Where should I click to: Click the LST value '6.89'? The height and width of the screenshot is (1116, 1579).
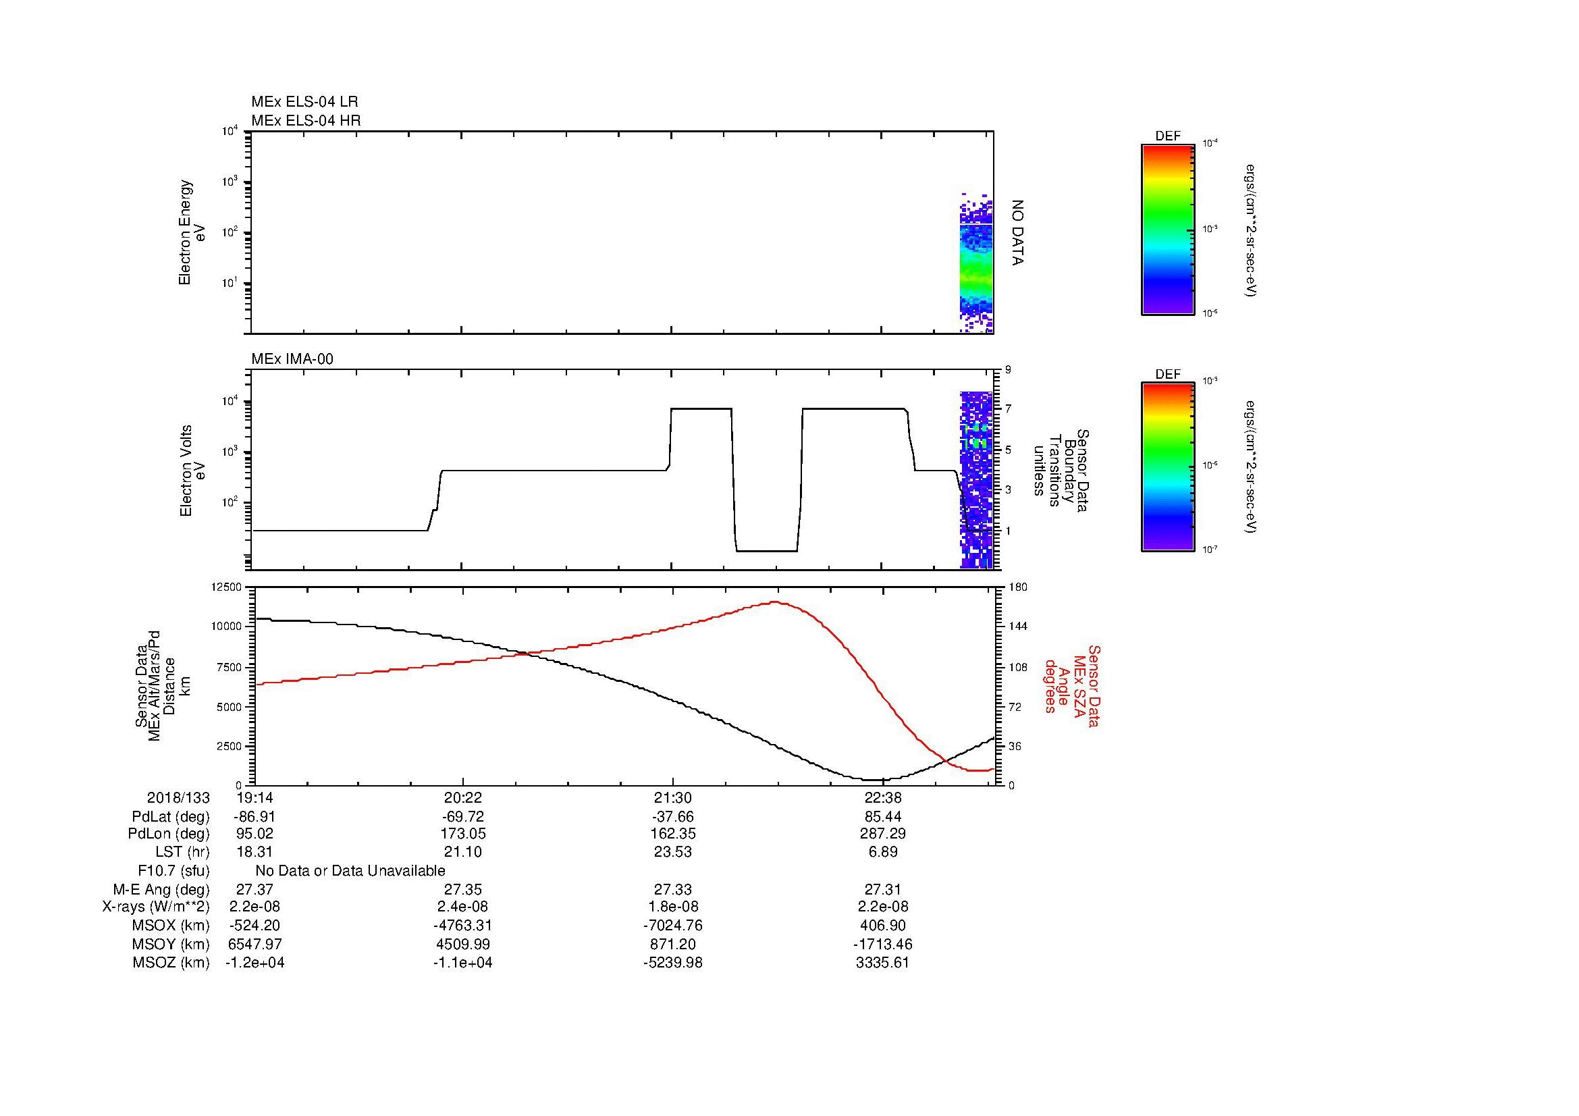[x=882, y=852]
